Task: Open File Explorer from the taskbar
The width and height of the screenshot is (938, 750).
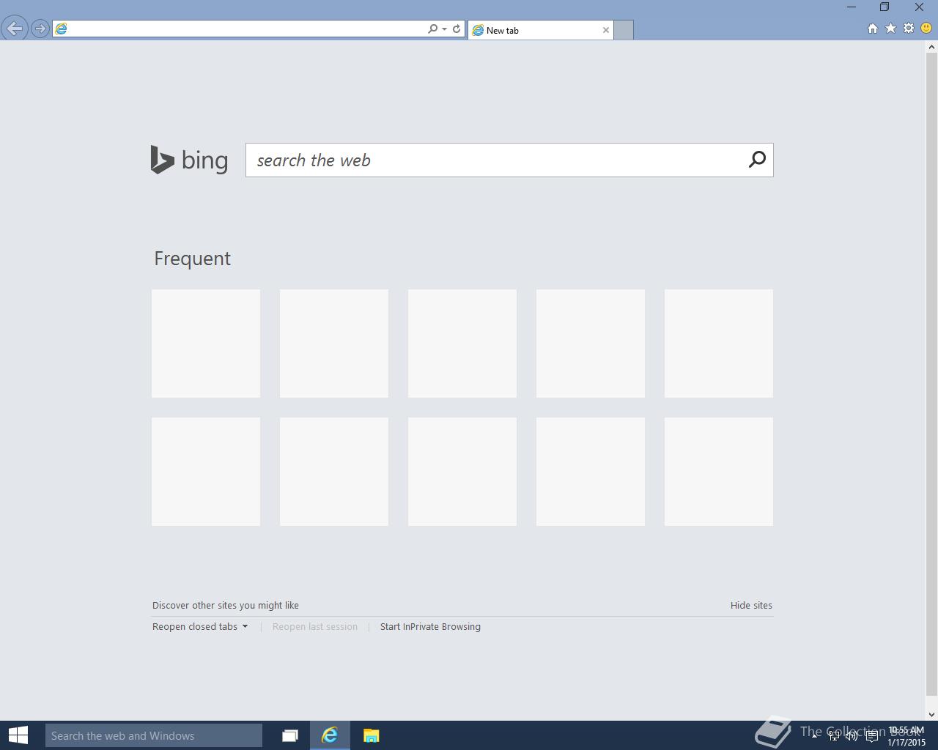Action: 372,735
